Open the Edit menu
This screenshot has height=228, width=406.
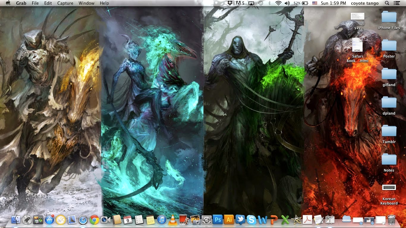(x=48, y=3)
